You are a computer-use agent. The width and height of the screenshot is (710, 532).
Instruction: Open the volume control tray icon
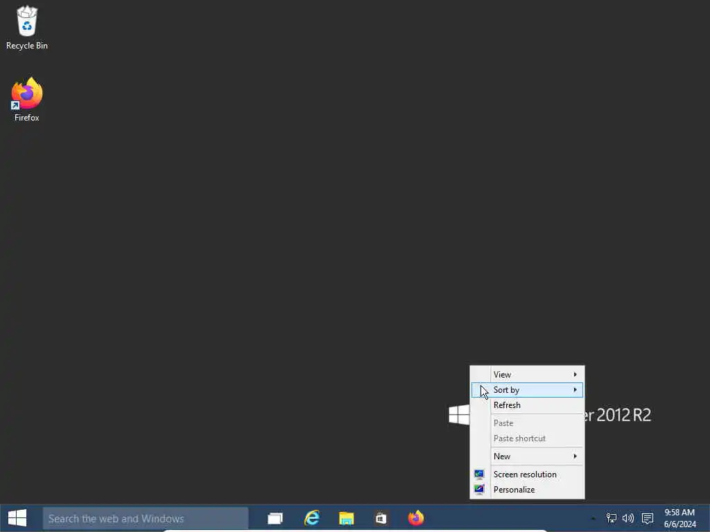pos(628,518)
